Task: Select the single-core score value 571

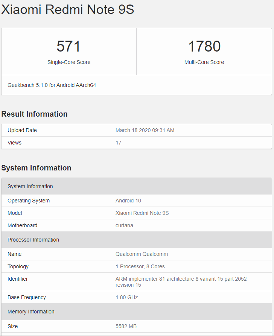Action: click(68, 46)
